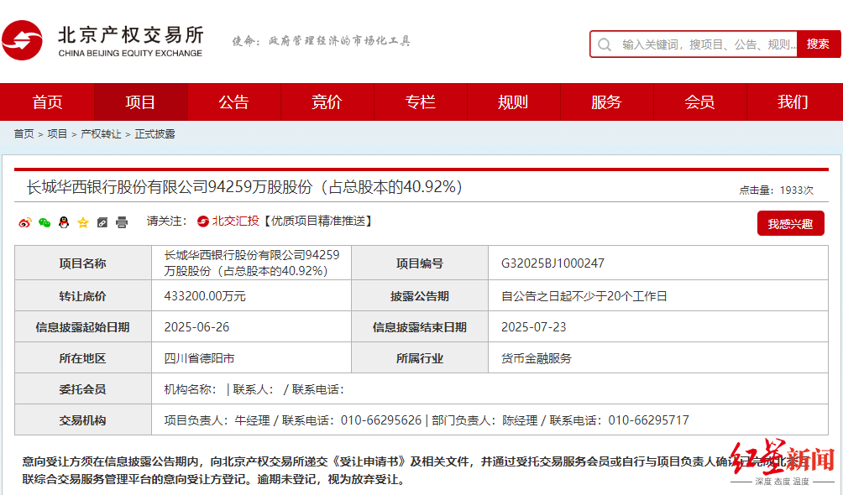This screenshot has height=495, width=843.
Task: Click the phone number 010-66295626
Action: pos(381,420)
